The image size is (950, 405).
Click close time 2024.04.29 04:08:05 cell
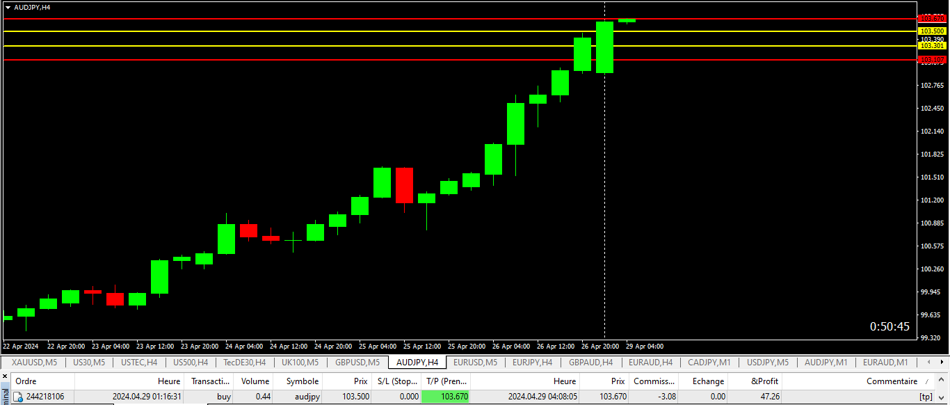tap(542, 397)
